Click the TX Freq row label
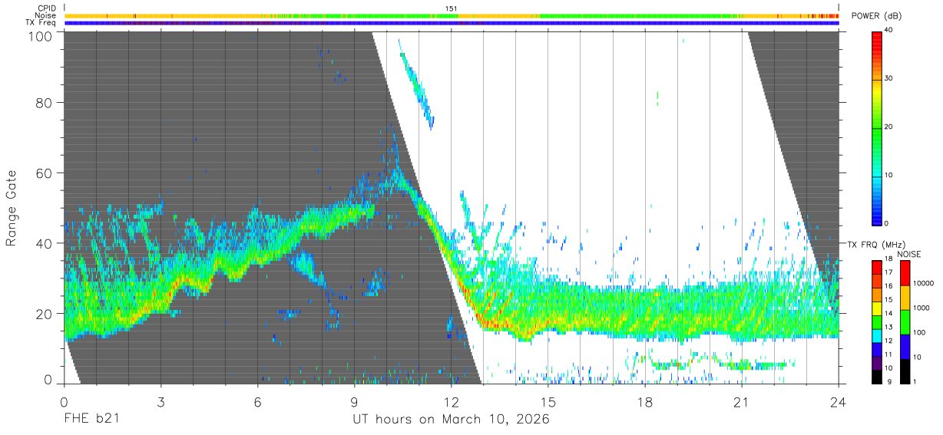 (41, 23)
